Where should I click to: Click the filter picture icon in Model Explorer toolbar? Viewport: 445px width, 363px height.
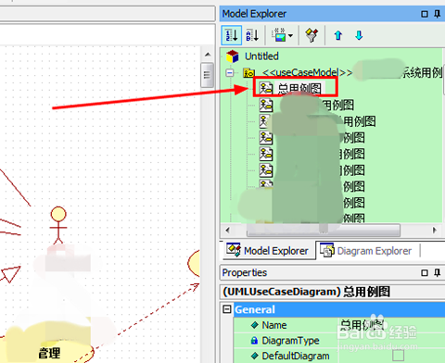pos(279,35)
